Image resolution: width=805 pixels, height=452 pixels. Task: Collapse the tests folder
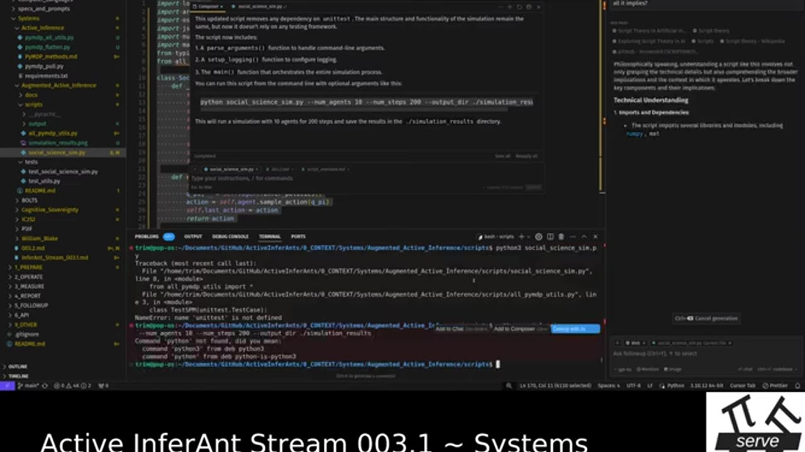point(31,162)
